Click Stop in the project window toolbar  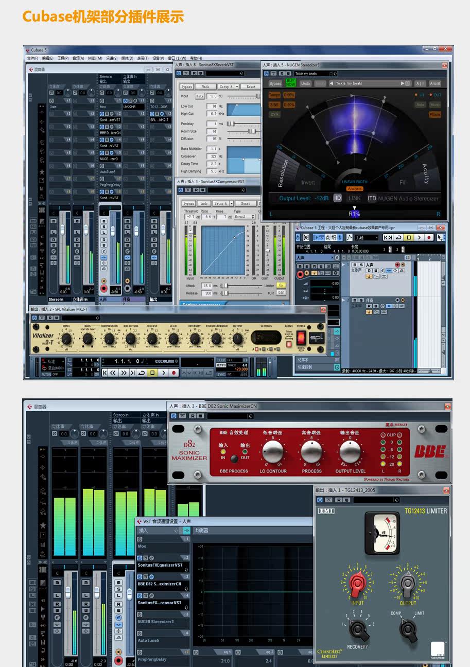click(x=409, y=237)
